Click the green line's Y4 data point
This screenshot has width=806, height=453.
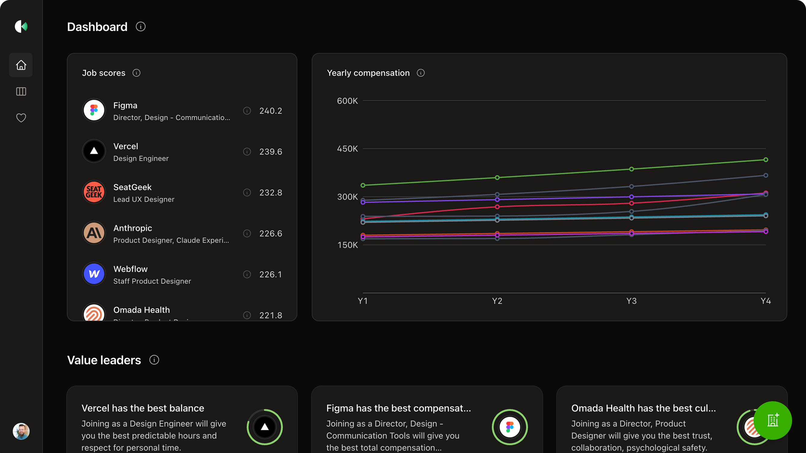pyautogui.click(x=766, y=160)
